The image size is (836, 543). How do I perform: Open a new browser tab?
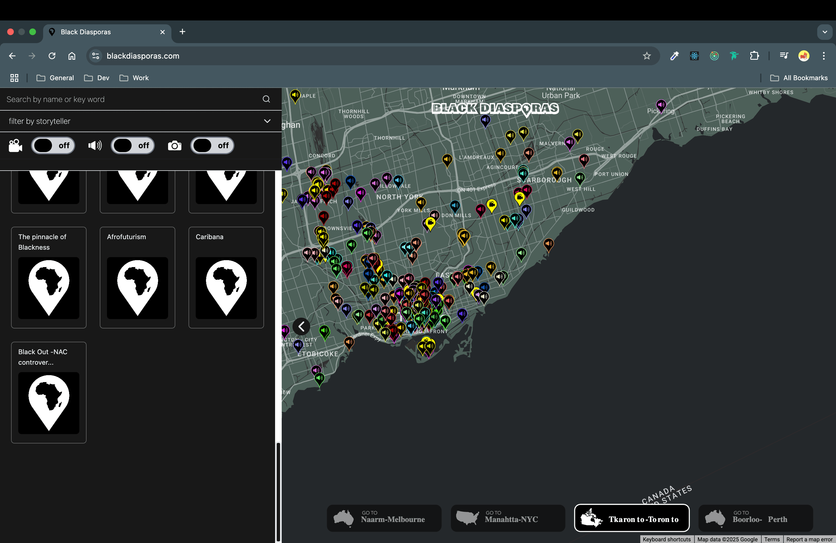(182, 32)
